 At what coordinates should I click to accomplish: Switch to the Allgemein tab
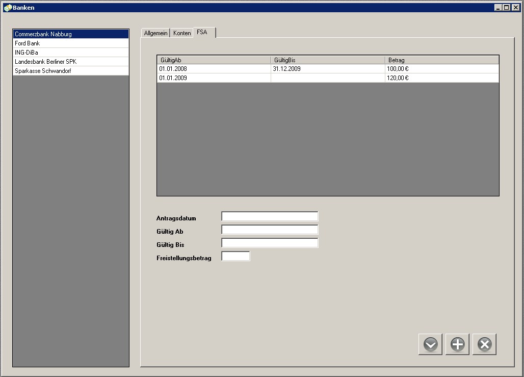click(155, 33)
